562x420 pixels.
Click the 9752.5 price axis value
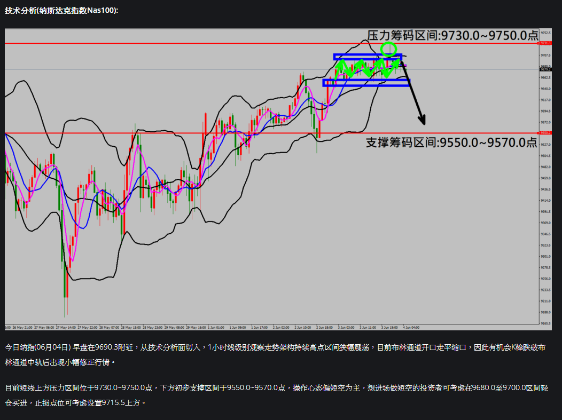tap(545, 33)
